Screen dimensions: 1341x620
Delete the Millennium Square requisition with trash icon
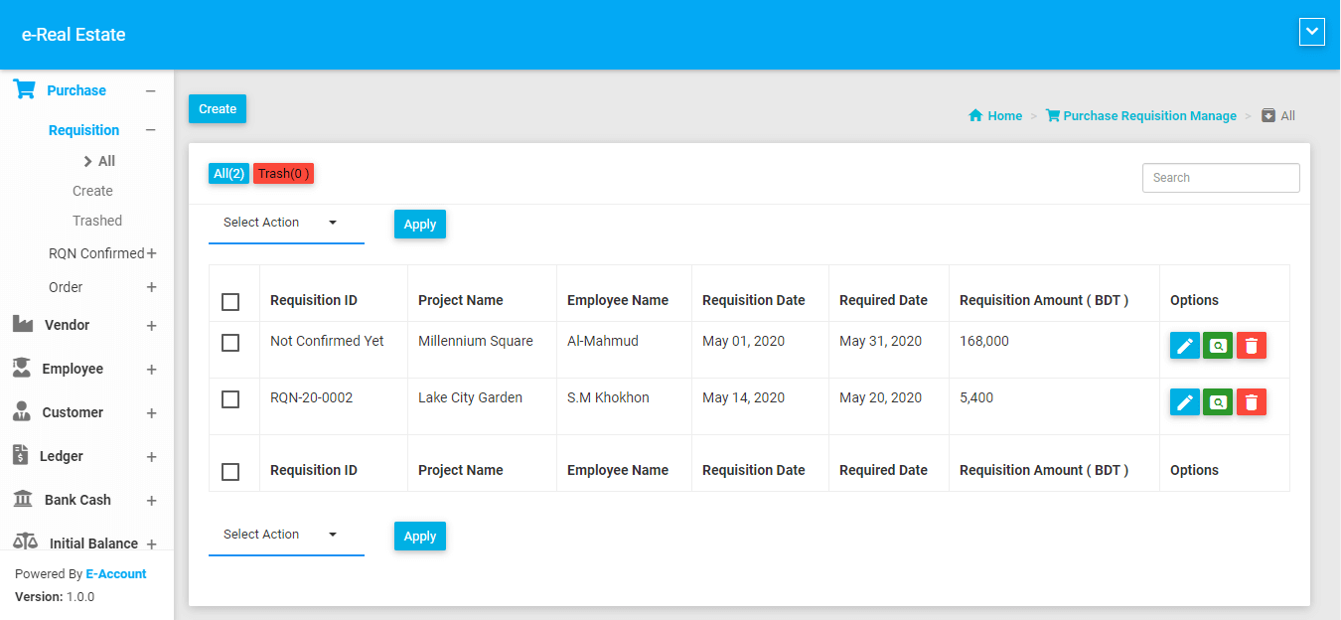click(1252, 346)
